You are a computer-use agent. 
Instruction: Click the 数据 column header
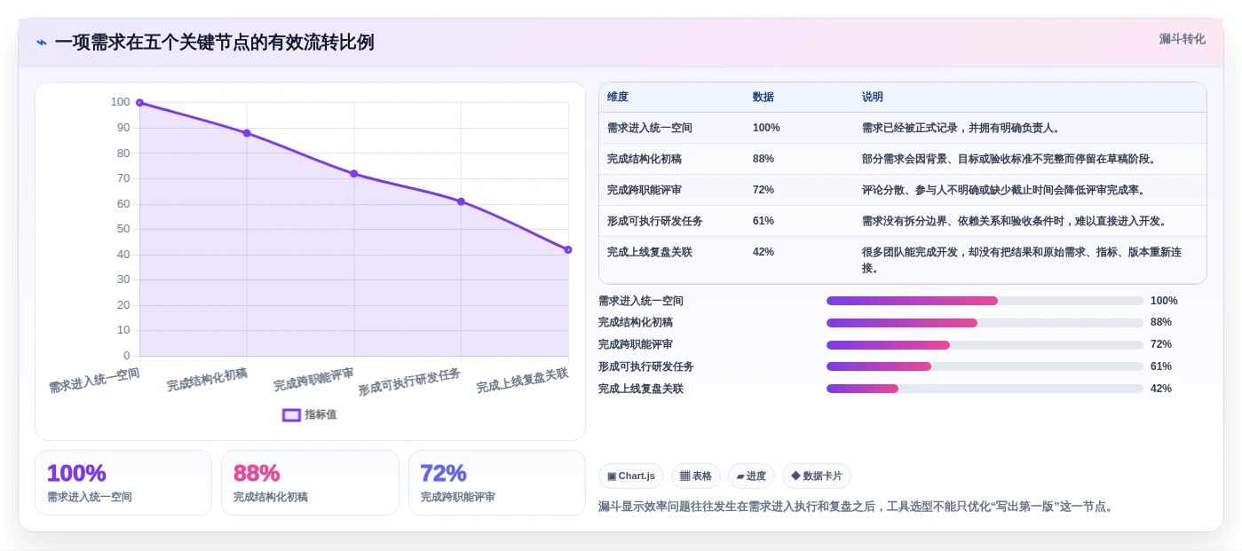[x=763, y=97]
